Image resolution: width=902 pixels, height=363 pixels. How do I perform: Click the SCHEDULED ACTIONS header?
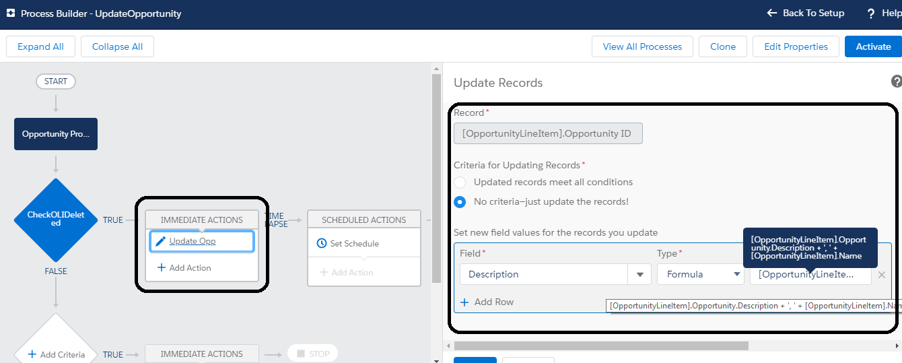364,220
